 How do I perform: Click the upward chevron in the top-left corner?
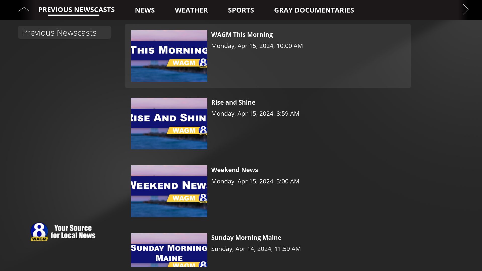[x=24, y=9]
